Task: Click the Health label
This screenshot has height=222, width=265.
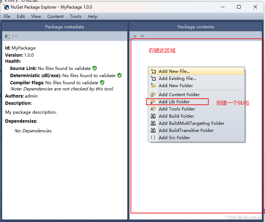Action: coord(13,61)
